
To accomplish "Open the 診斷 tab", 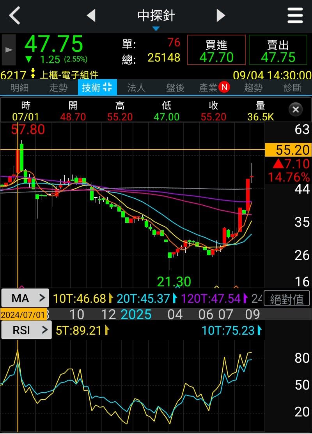I will click(x=292, y=88).
